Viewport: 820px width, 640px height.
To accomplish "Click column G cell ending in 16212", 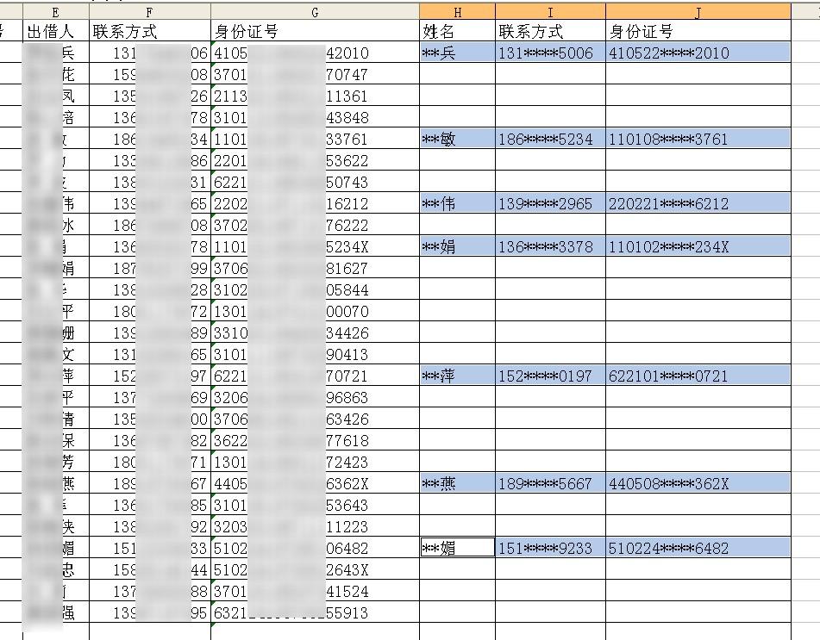I will 315,203.
